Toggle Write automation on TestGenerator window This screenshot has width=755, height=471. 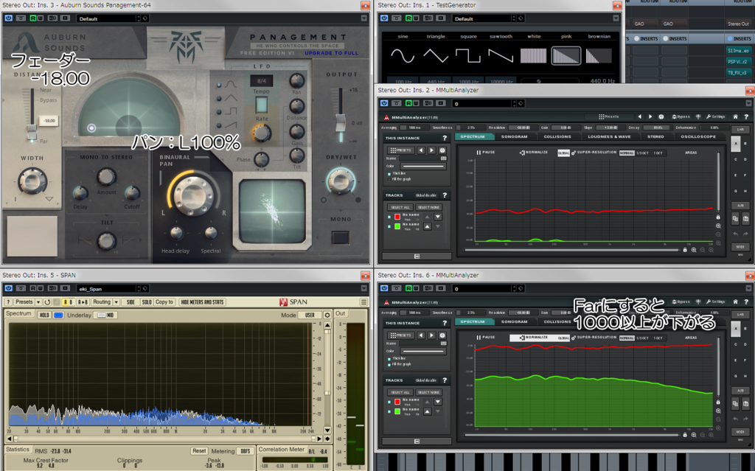click(x=416, y=18)
